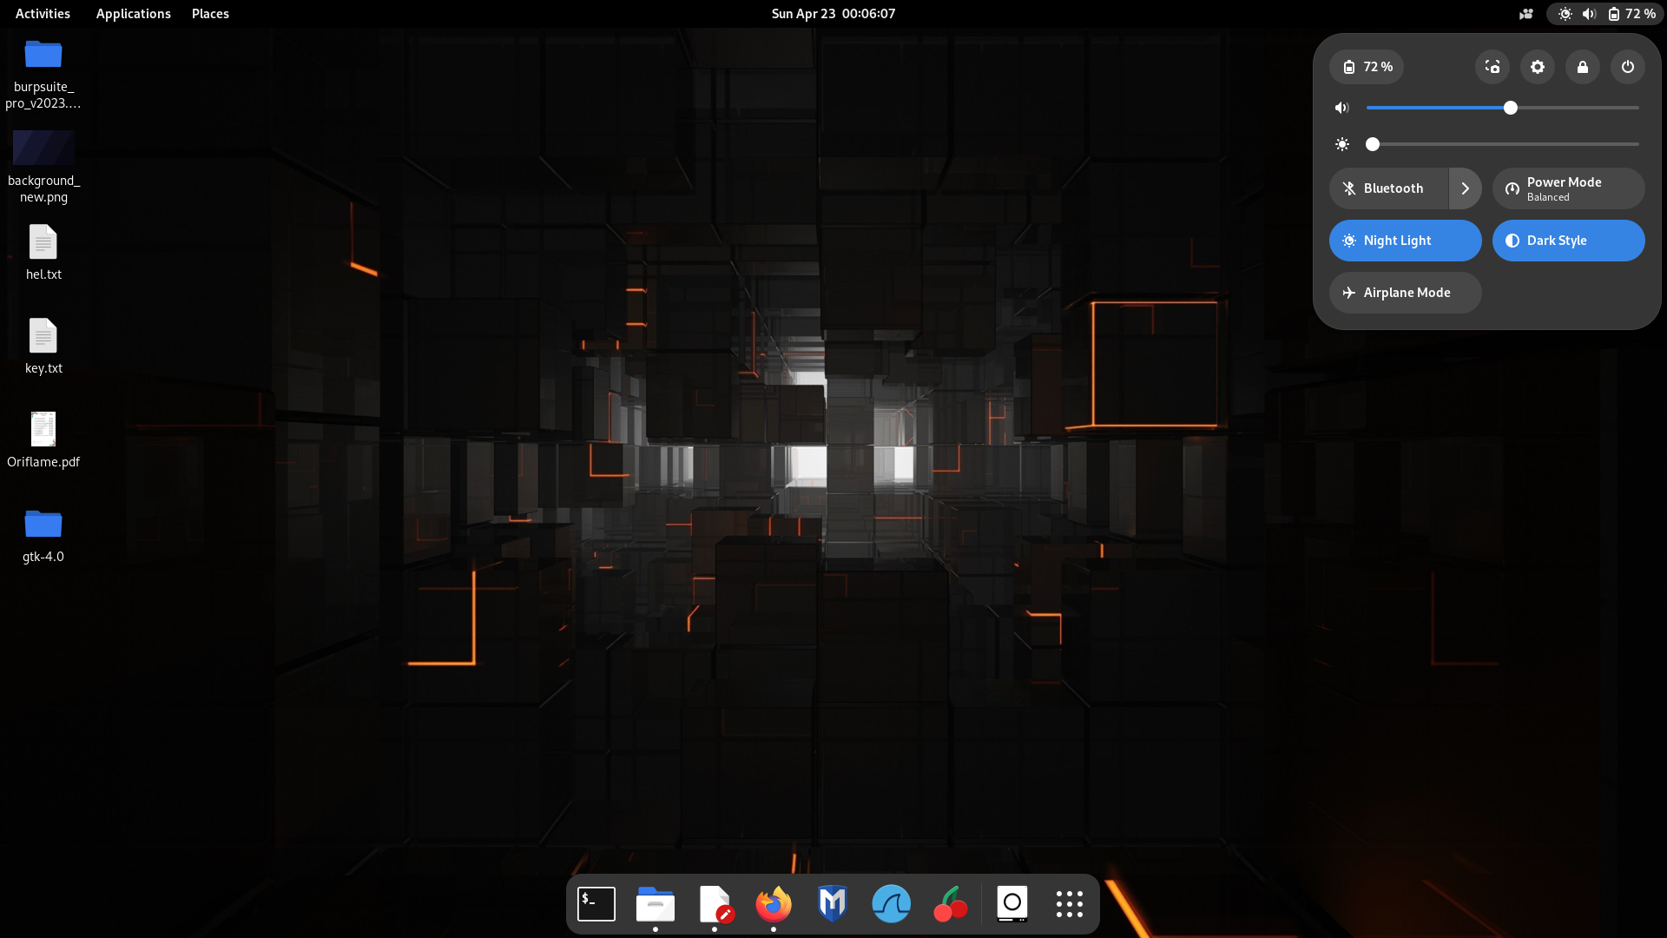Open the Terminal from the dock
Viewport: 1667px width, 938px height.
click(x=596, y=904)
